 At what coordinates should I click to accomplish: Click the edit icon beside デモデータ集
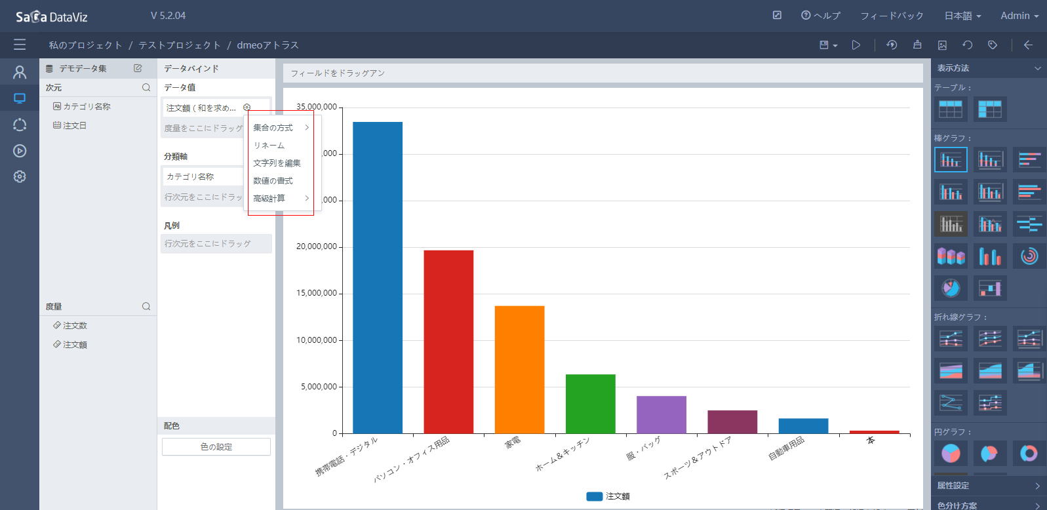click(138, 68)
